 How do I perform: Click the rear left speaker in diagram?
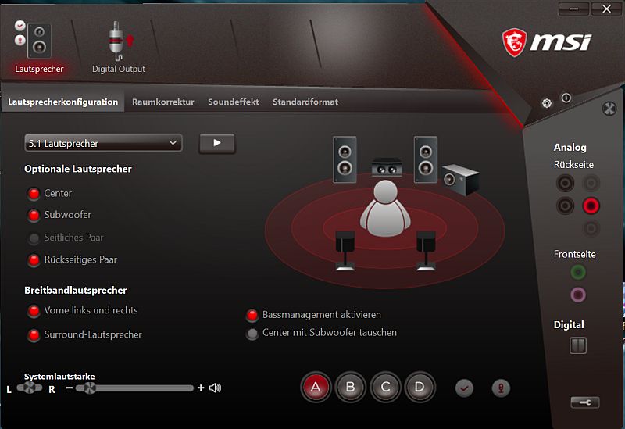pyautogui.click(x=345, y=251)
